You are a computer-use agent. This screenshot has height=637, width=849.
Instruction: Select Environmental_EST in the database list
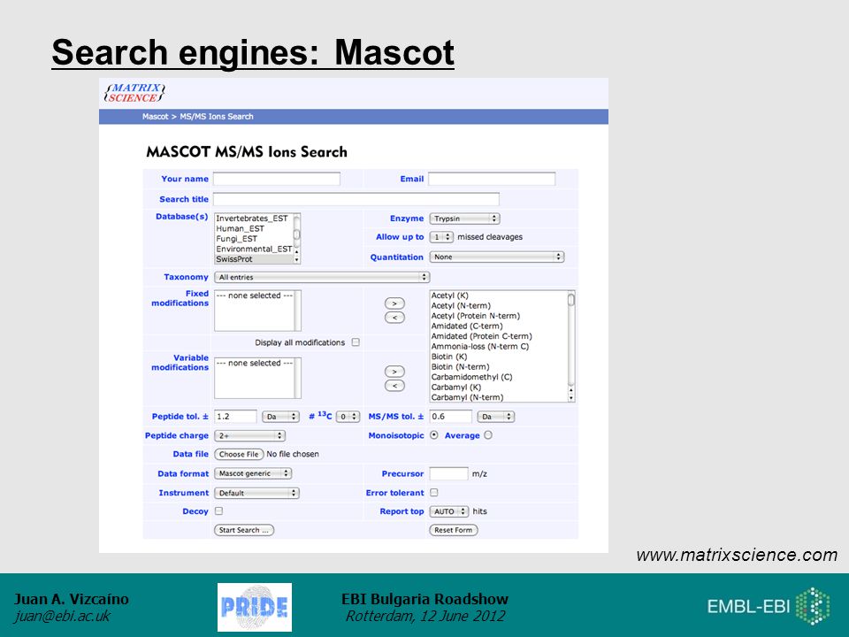pos(253,249)
